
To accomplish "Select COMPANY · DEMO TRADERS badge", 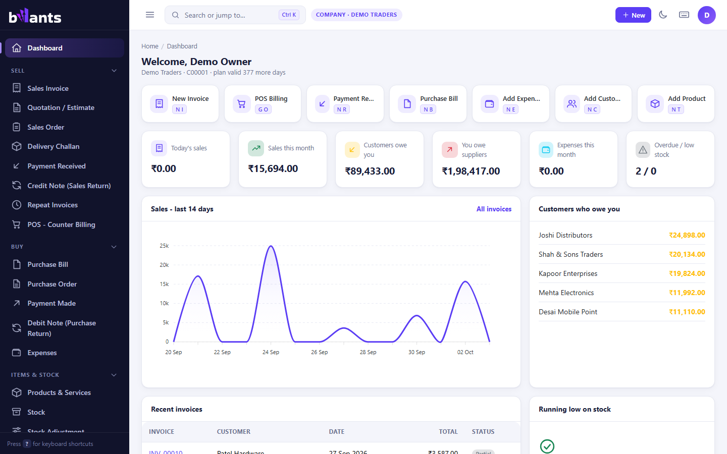I will coord(356,15).
